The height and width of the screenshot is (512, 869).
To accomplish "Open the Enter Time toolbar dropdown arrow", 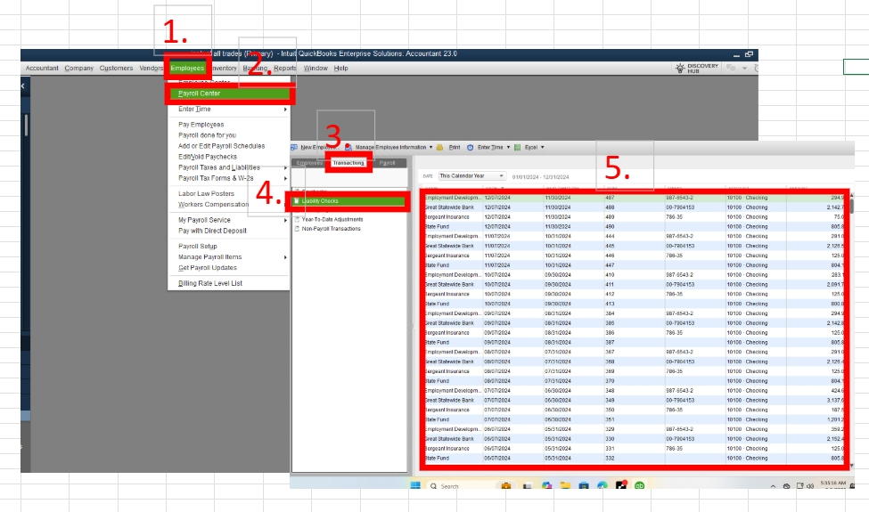I will point(508,147).
